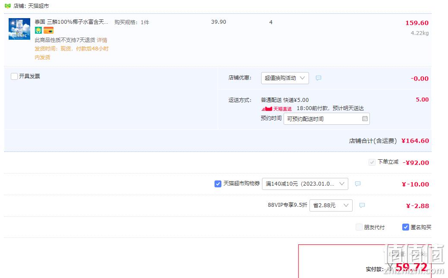
Task: Click the 购买规格: 1件 text
Action: (x=132, y=22)
